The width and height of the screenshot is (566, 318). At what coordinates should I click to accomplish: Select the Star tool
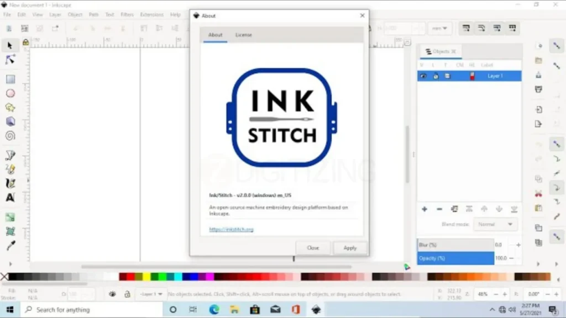10,106
